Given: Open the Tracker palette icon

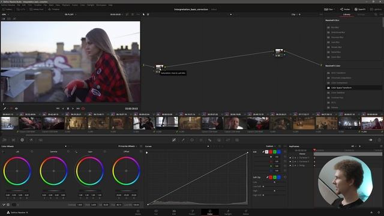Looking at the screenshot, I should tap(201, 140).
